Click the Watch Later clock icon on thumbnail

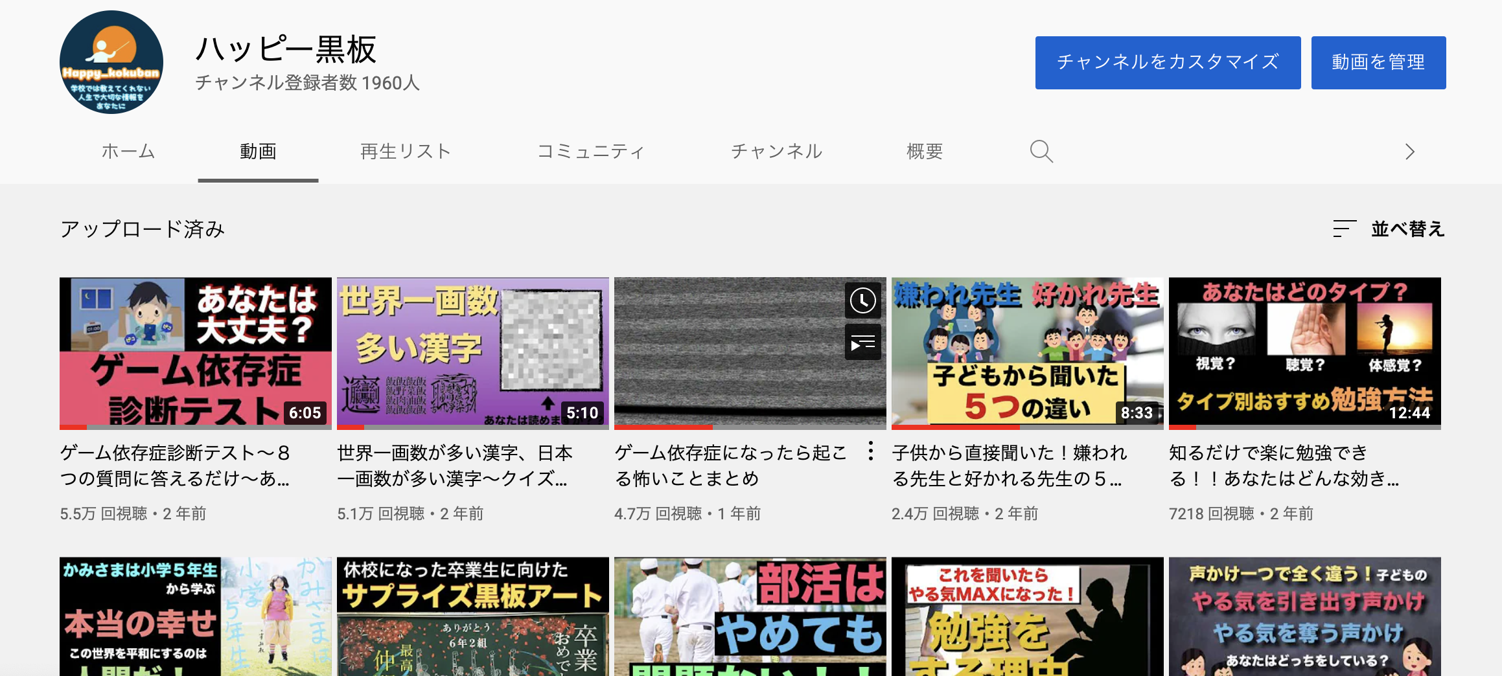[862, 300]
